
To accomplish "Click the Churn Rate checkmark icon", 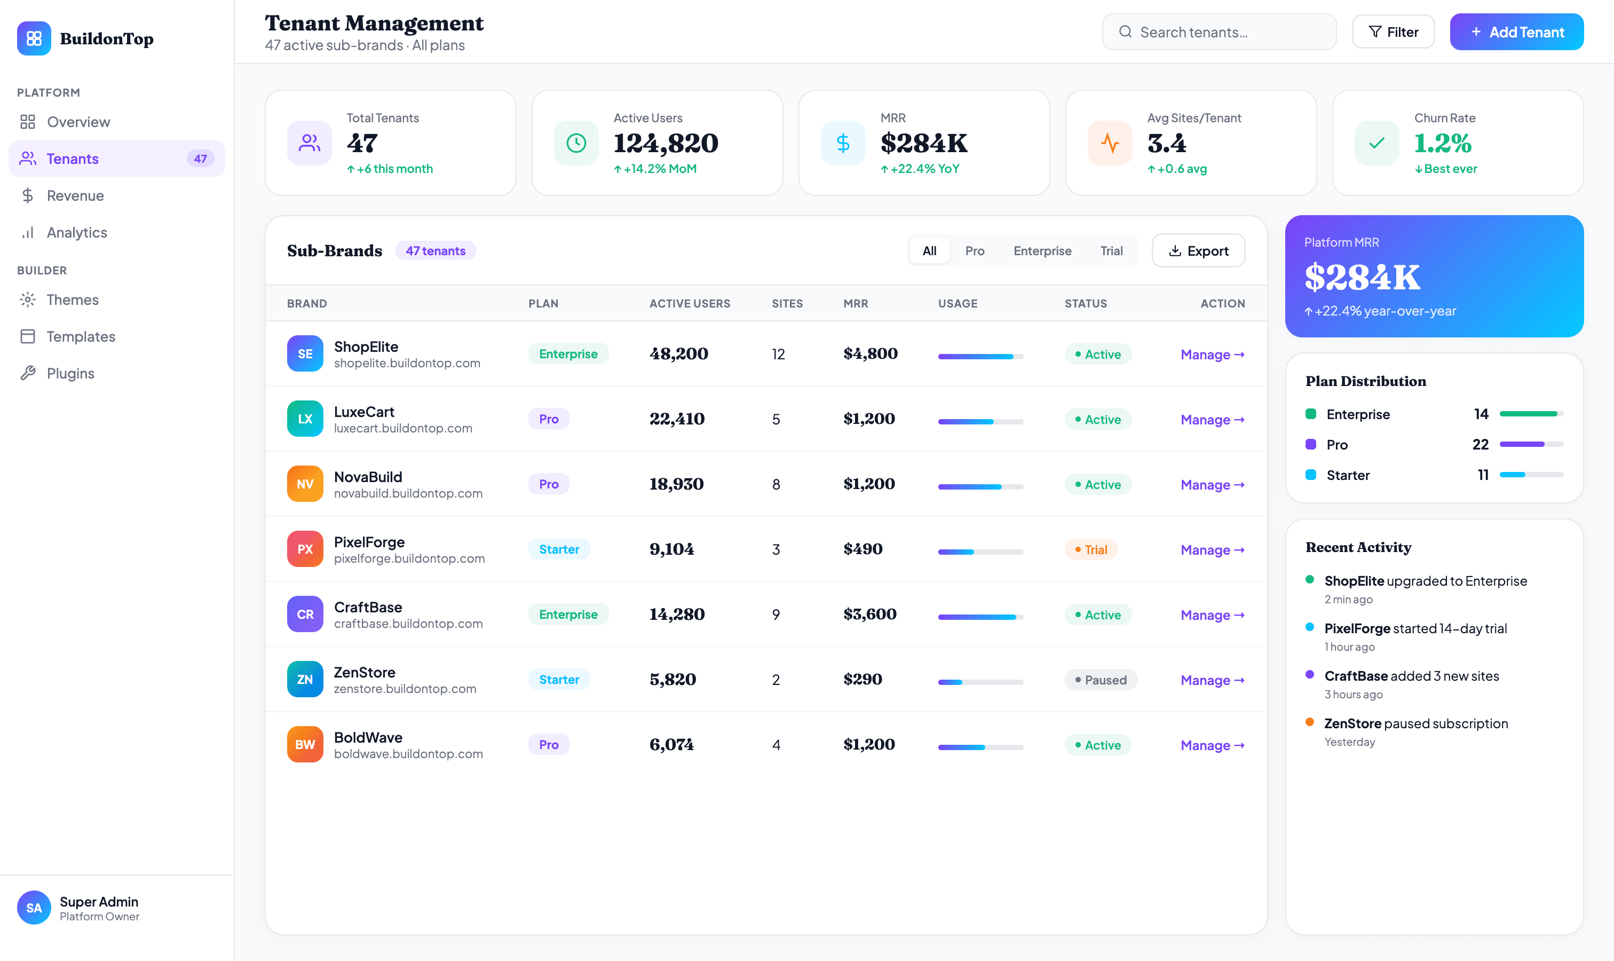I will 1376,143.
